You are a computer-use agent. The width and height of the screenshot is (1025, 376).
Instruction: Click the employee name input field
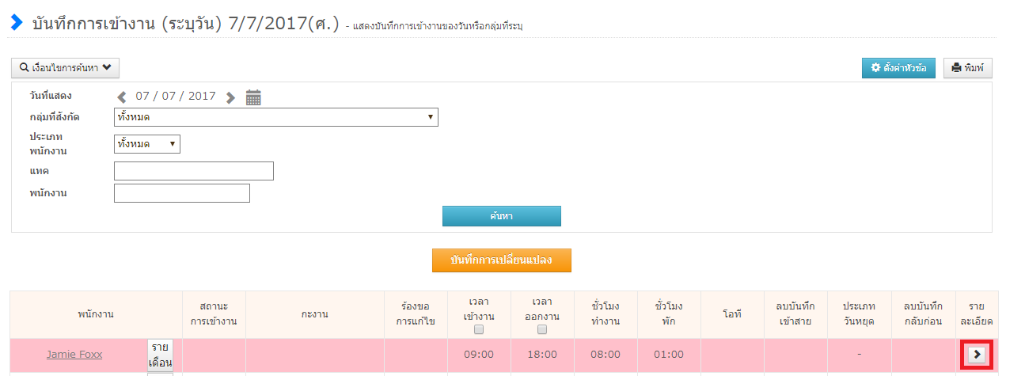182,193
